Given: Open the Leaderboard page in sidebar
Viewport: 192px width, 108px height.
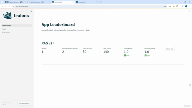Looking at the screenshot, I should pyautogui.click(x=17, y=25).
